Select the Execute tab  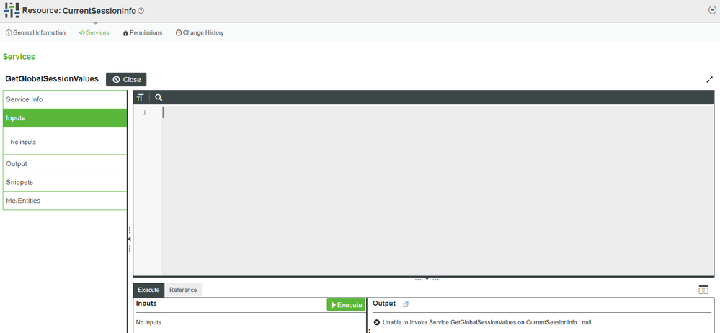[148, 290]
